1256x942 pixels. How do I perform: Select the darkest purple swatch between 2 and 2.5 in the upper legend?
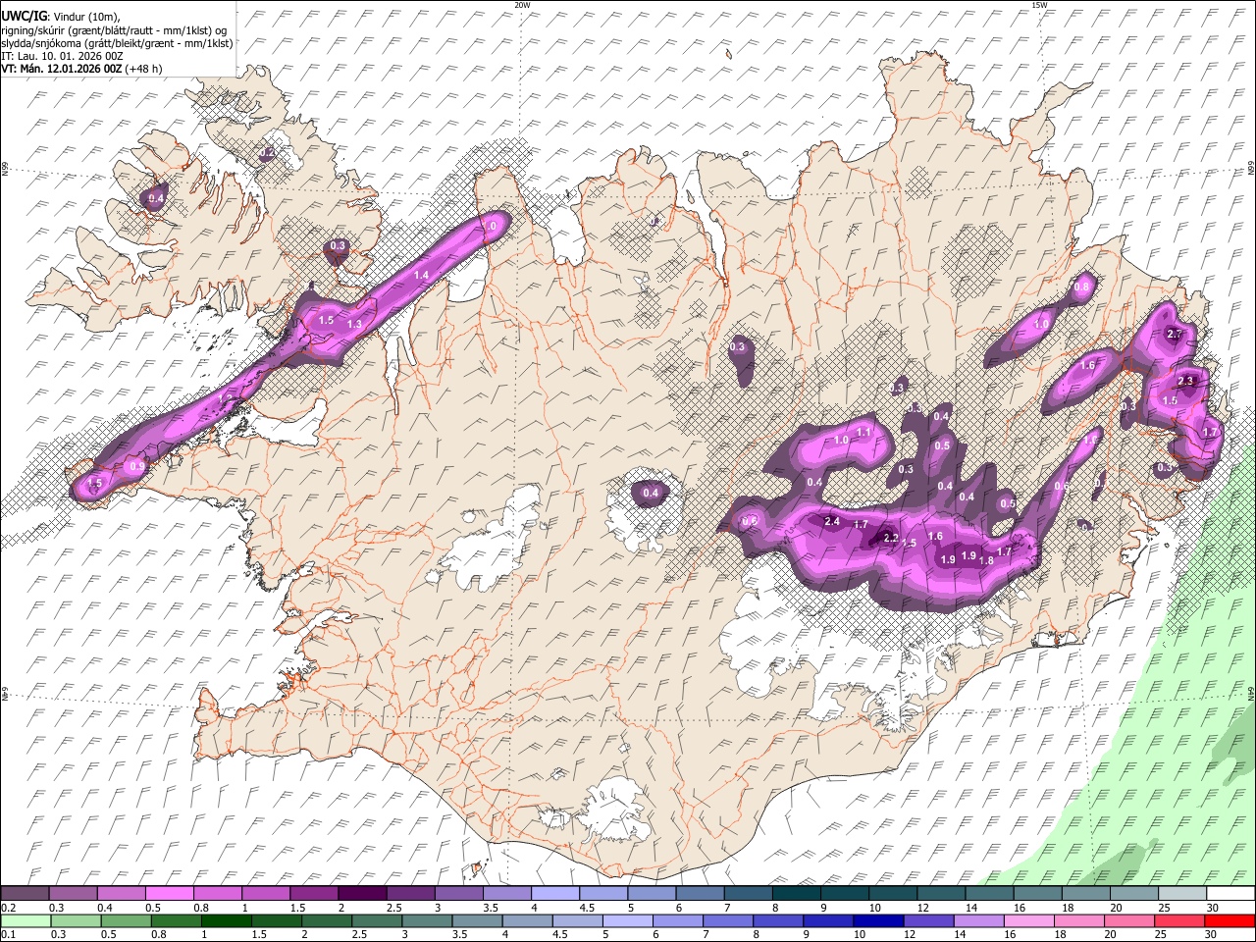pyautogui.click(x=361, y=894)
